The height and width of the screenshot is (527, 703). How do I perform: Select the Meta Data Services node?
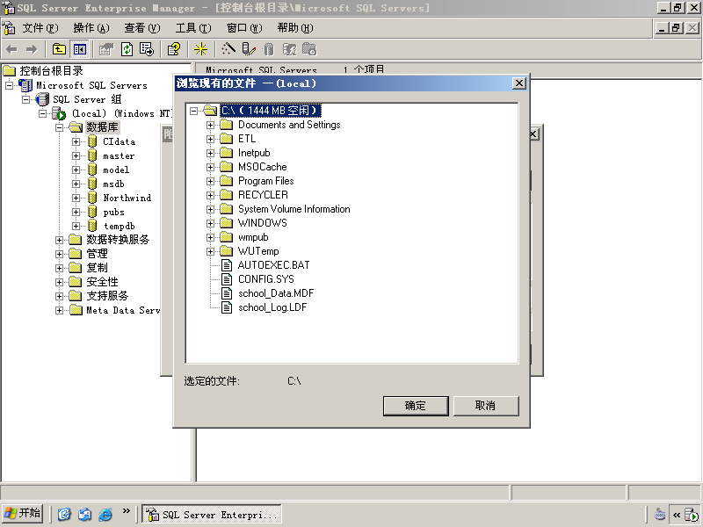[x=123, y=310]
